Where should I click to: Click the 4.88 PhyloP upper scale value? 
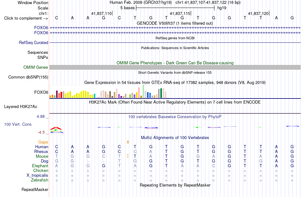pyautogui.click(x=41, y=117)
